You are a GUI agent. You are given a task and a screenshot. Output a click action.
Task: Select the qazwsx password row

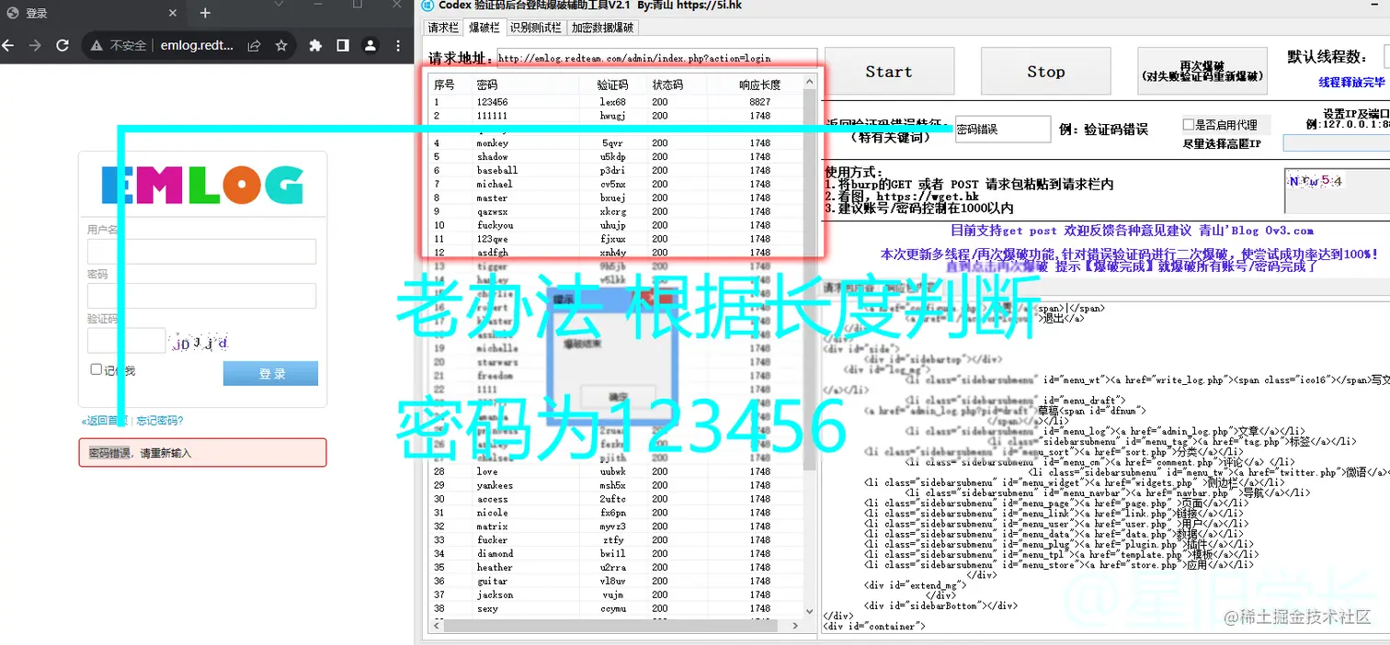point(615,211)
